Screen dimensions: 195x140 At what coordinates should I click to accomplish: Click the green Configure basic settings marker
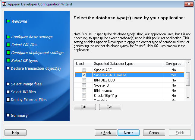click(x=8, y=37)
